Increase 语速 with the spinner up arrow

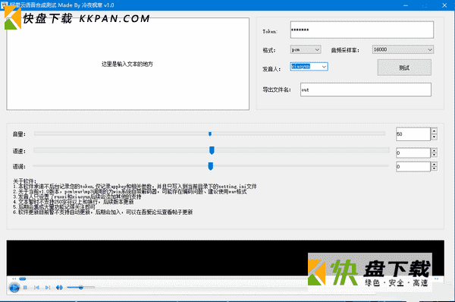click(434, 150)
